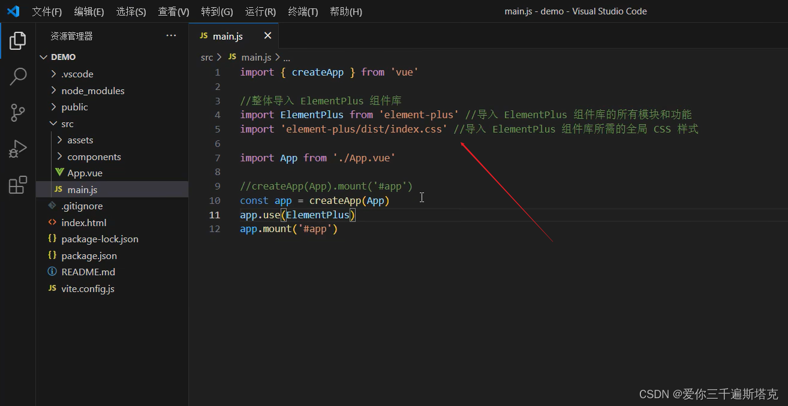Open the 转到(G) menu
788x406 pixels.
(x=217, y=11)
